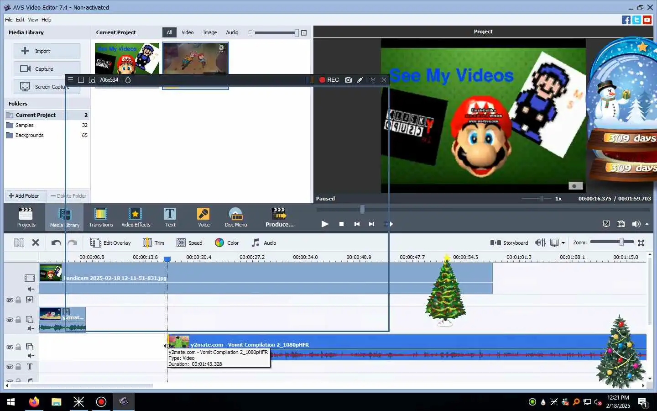Toggle visibility of the text track
Viewport: 657px width, 411px height.
10,366
